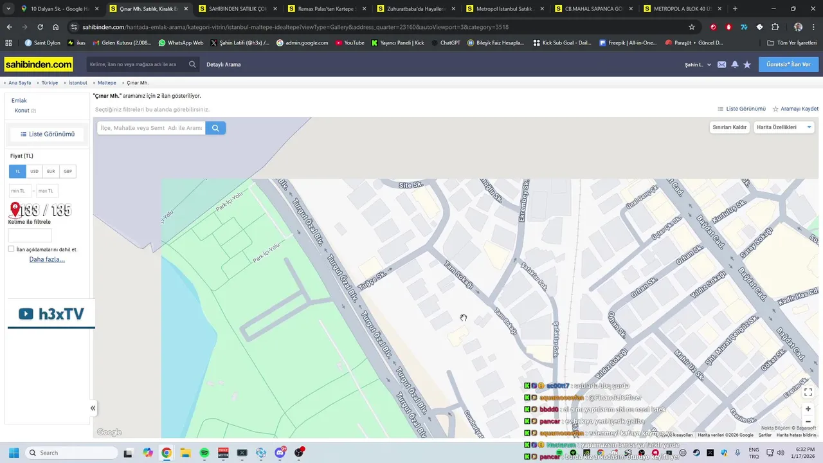This screenshot has height=463, width=823.
Task: Collapse the left filter panel arrows
Action: tap(93, 408)
